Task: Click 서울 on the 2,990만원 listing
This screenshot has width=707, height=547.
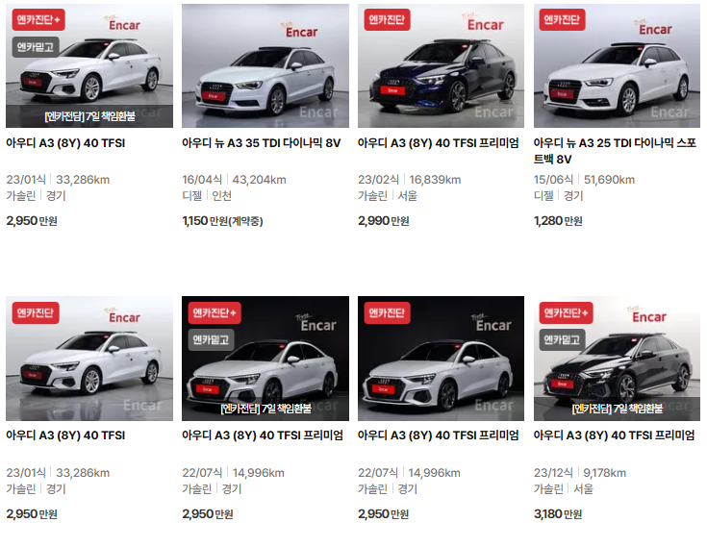Action: (408, 196)
